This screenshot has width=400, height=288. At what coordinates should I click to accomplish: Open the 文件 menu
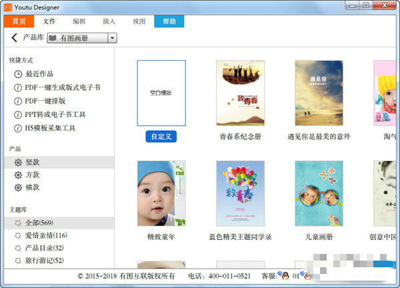(x=49, y=21)
